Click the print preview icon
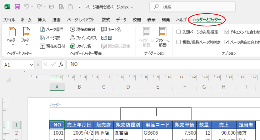The image size is (260, 140). coord(61,7)
